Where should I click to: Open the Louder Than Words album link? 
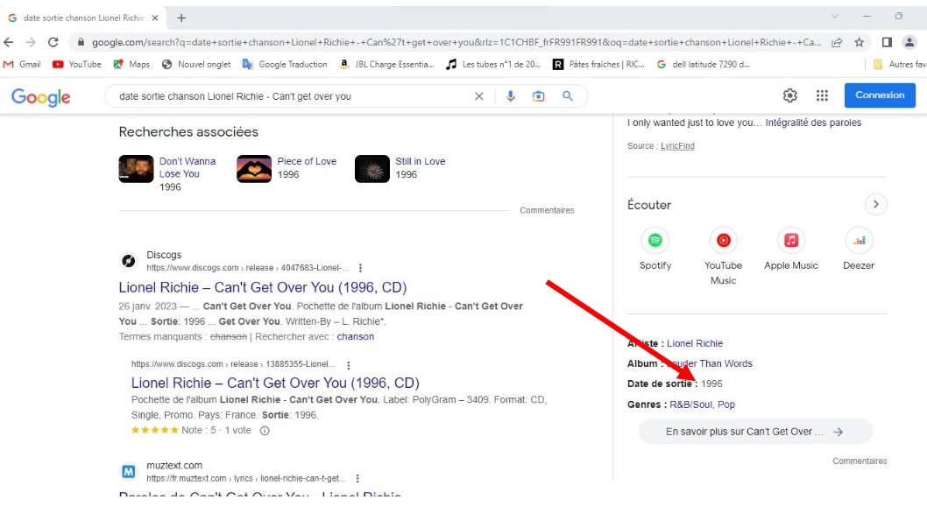pyautogui.click(x=710, y=363)
